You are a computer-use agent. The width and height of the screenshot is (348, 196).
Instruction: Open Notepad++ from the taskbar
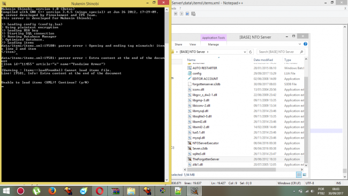pyautogui.click(x=178, y=191)
